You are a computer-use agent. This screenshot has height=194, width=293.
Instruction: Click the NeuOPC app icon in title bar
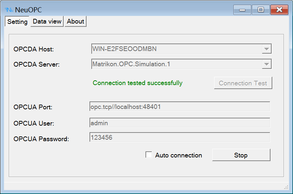9,10
